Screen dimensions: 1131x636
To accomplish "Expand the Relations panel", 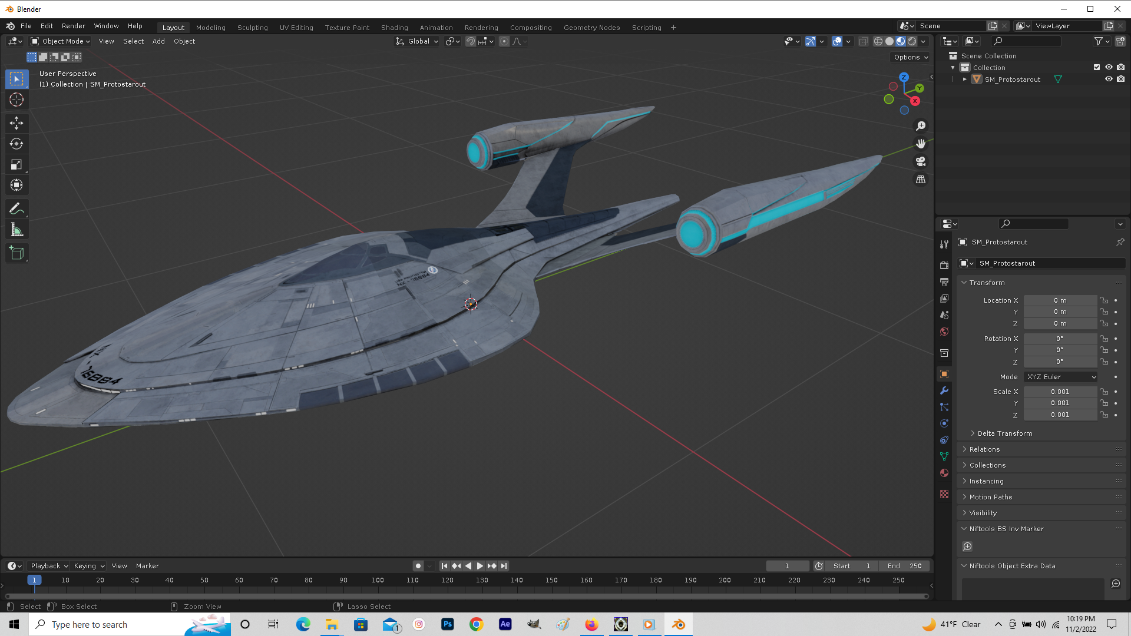I will (x=985, y=449).
